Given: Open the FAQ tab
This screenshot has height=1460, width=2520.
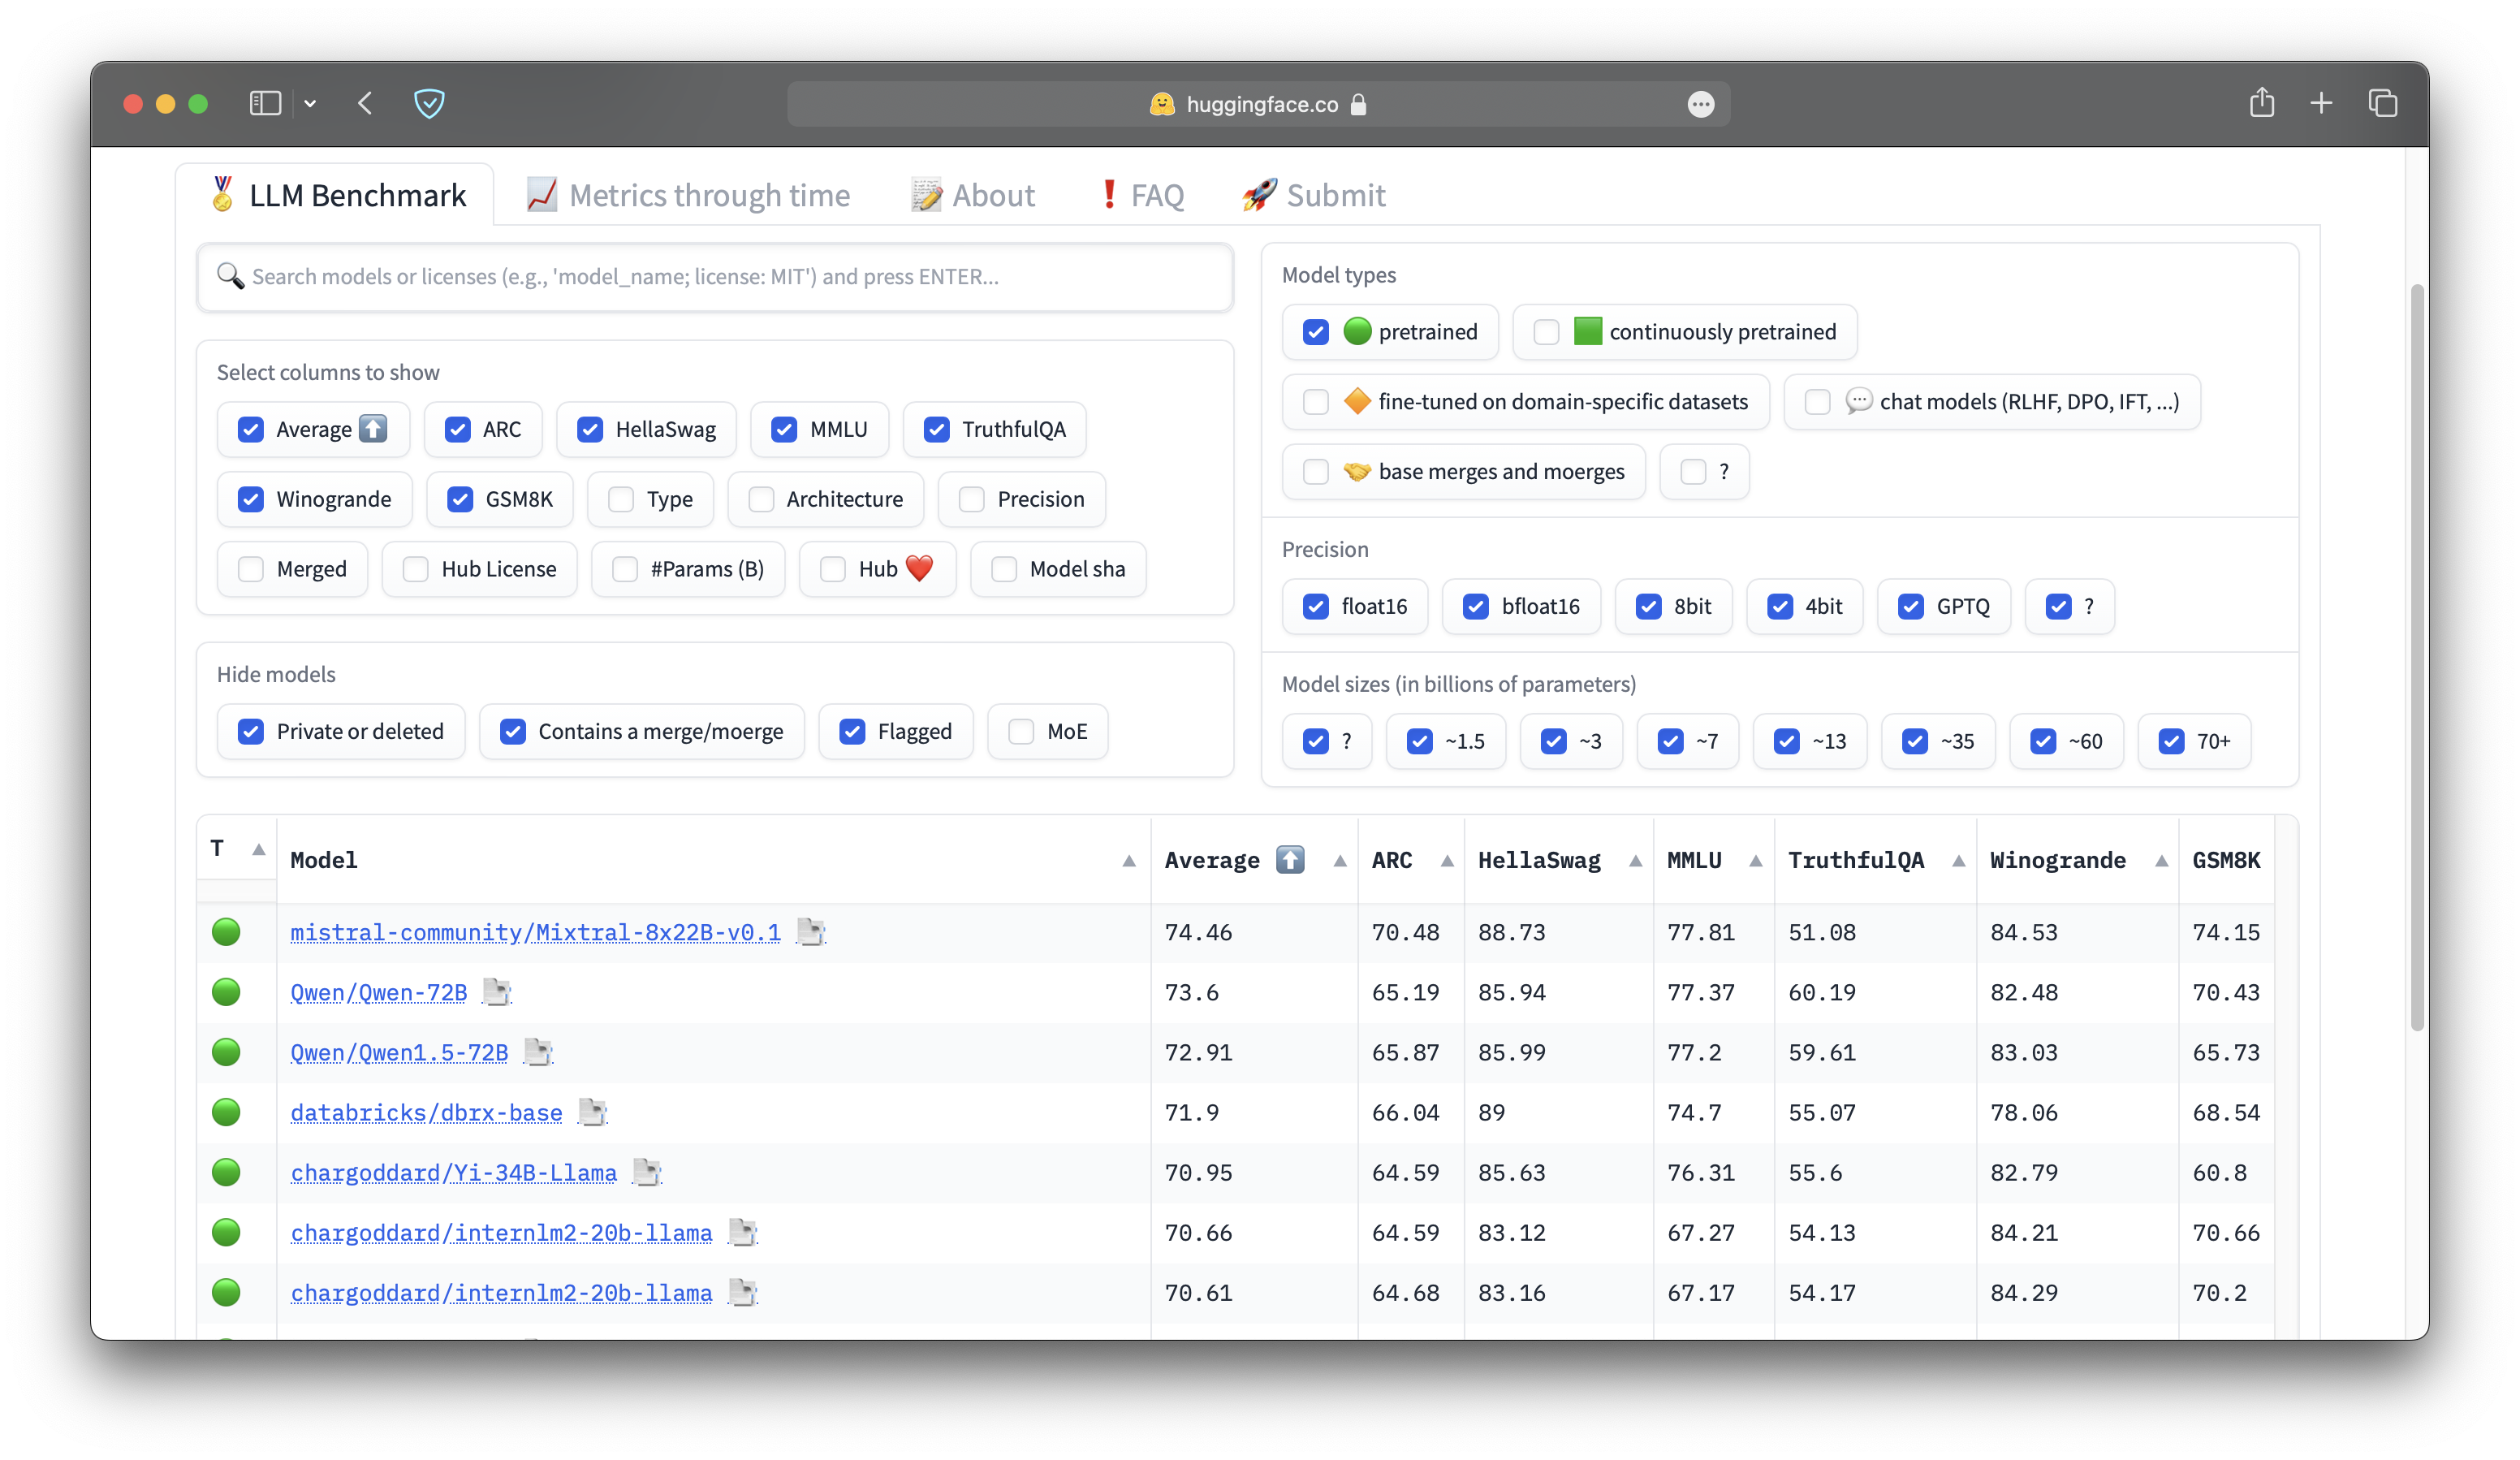Looking at the screenshot, I should [x=1141, y=195].
